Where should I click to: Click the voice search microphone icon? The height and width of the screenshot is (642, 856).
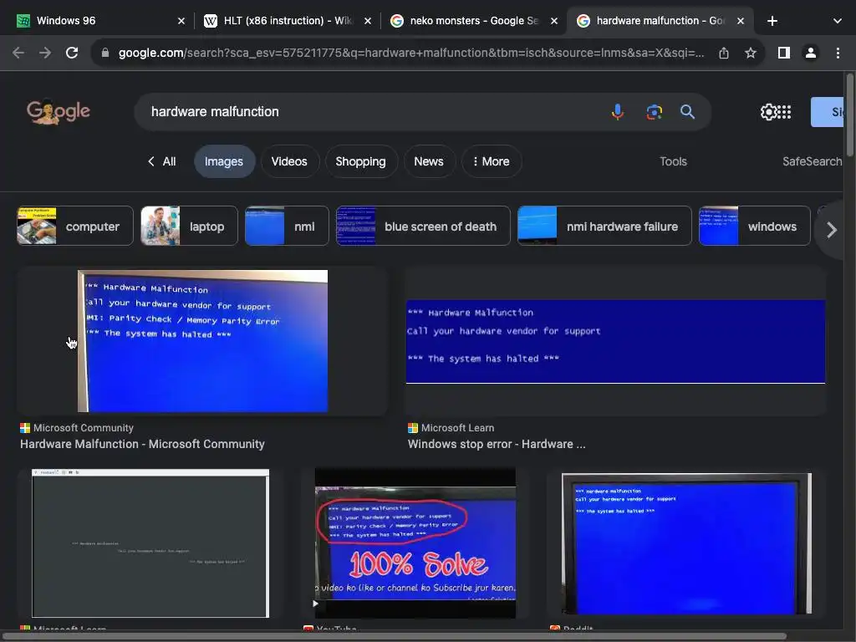pos(618,112)
